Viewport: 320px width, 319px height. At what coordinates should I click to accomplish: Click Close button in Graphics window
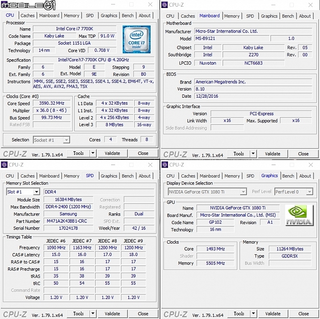[x=304, y=314]
